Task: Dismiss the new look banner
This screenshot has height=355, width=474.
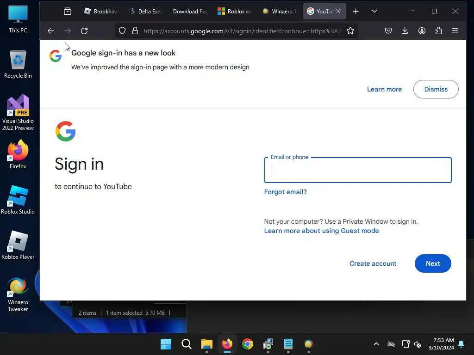Action: [x=436, y=89]
